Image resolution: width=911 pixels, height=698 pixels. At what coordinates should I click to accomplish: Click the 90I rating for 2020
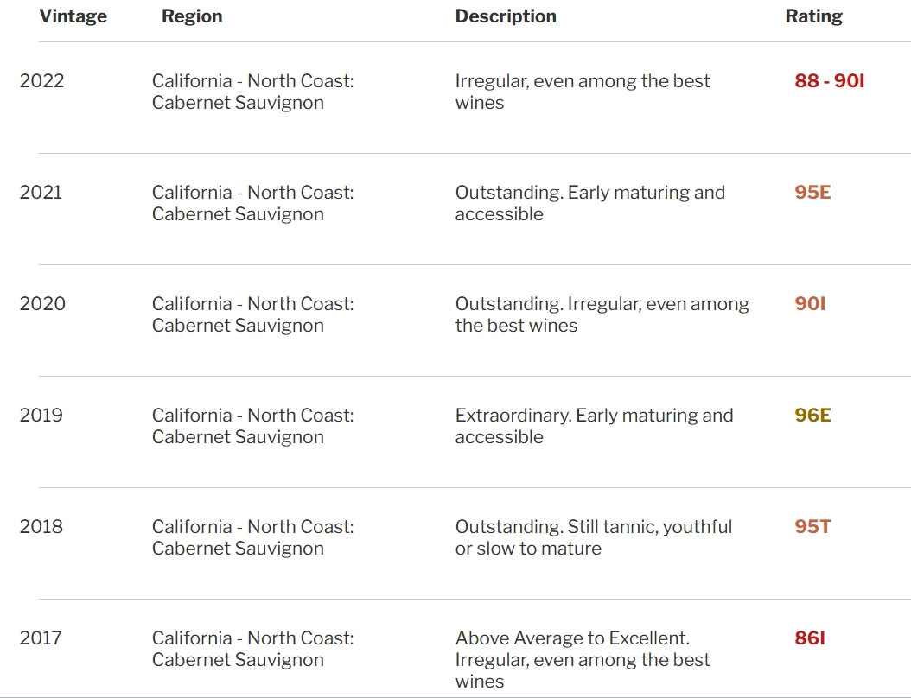click(x=810, y=304)
